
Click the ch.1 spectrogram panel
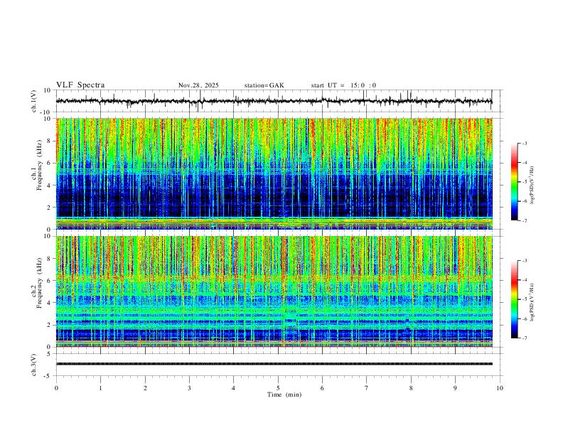pos(274,173)
